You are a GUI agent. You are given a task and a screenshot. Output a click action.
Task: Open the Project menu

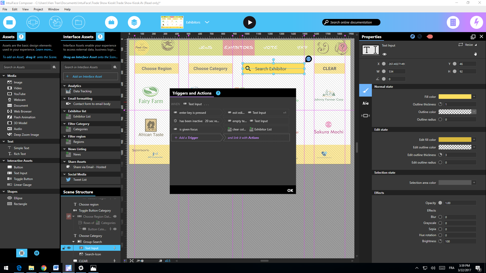click(x=38, y=9)
